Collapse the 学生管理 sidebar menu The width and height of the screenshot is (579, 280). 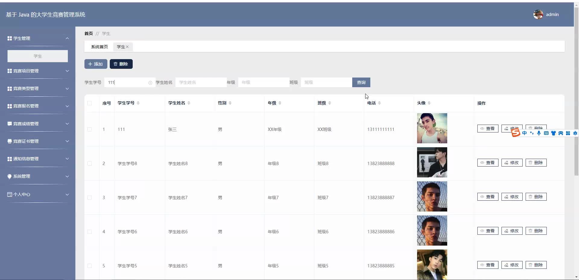tap(38, 38)
